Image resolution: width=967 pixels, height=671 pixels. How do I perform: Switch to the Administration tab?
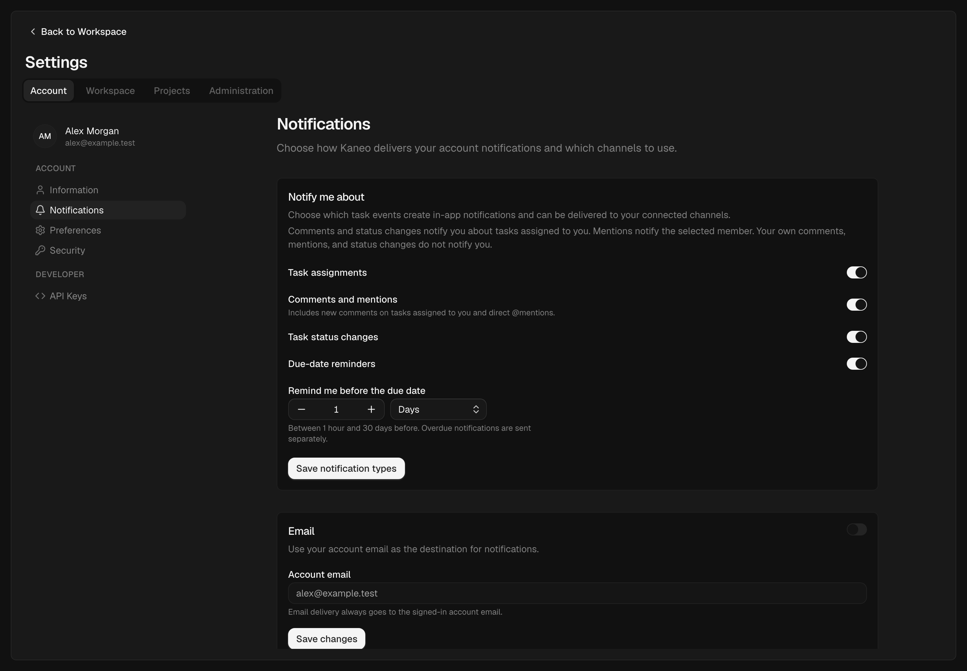pyautogui.click(x=241, y=91)
